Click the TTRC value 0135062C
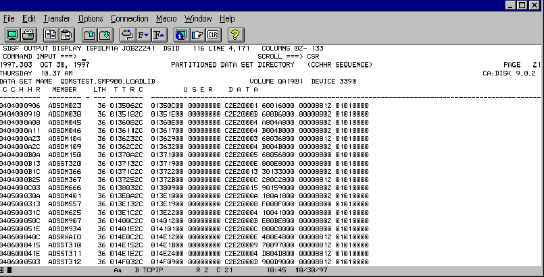 [126, 106]
